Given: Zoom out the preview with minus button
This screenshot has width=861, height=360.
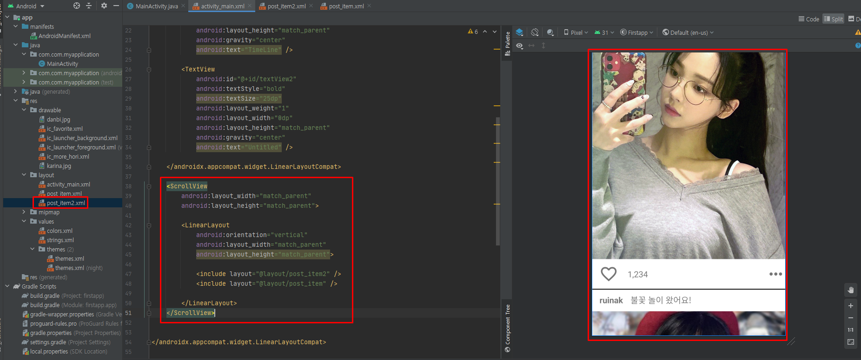Looking at the screenshot, I should pos(851,318).
